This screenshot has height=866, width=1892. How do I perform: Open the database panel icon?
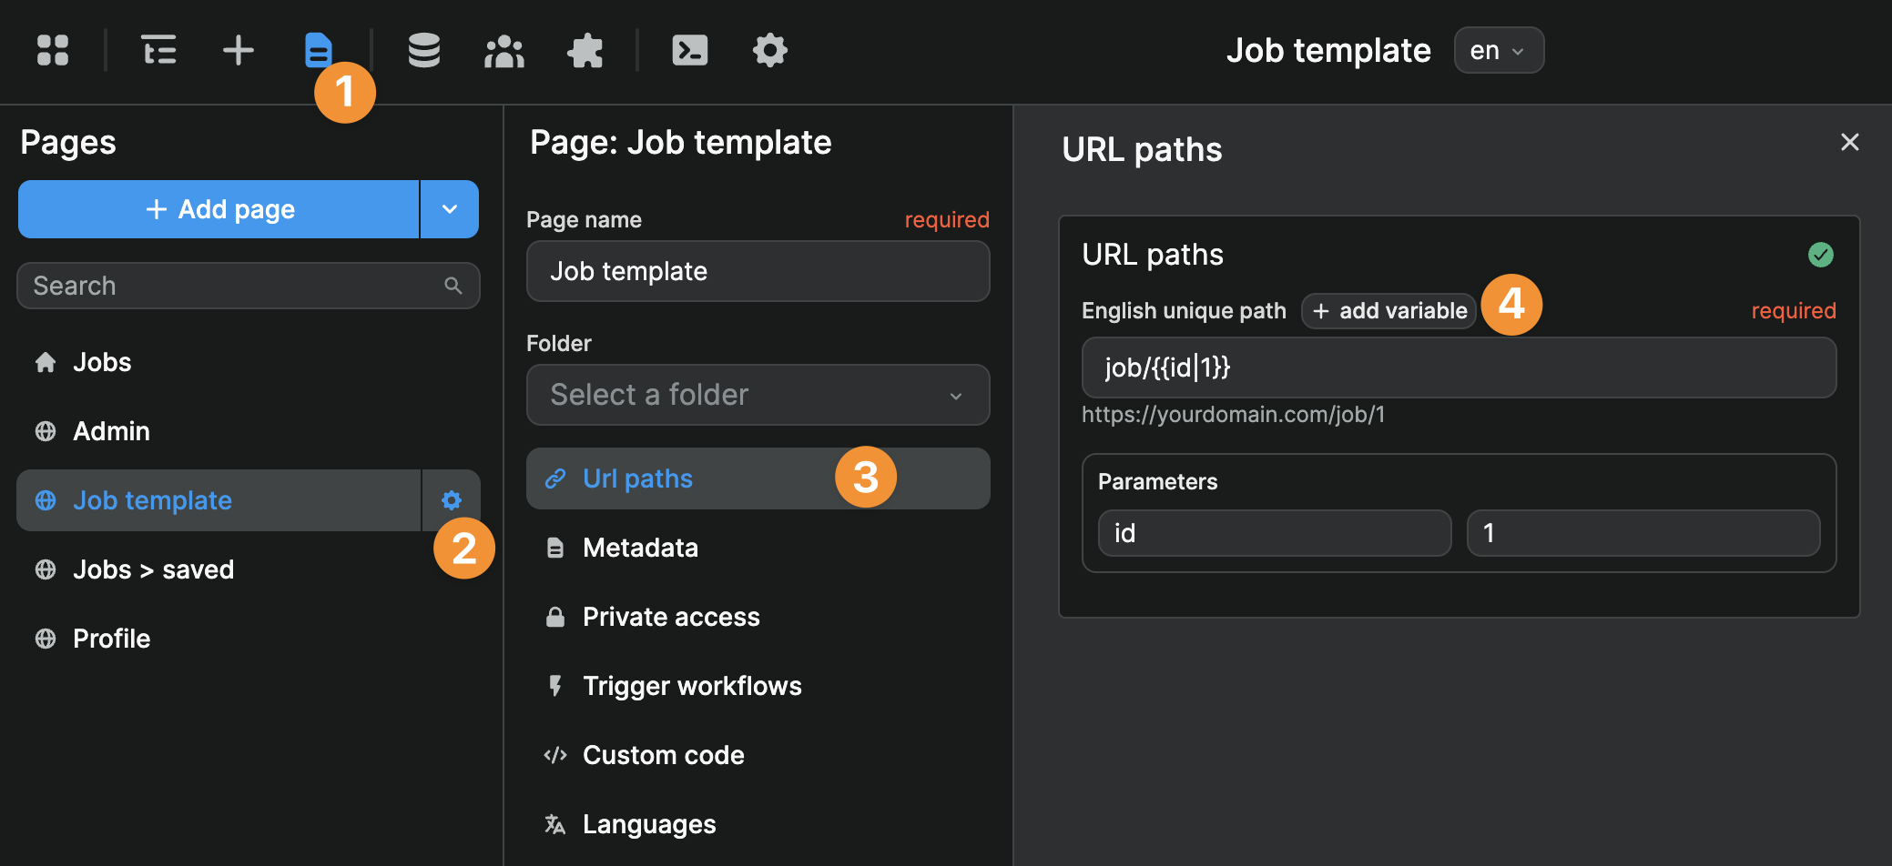click(x=423, y=50)
